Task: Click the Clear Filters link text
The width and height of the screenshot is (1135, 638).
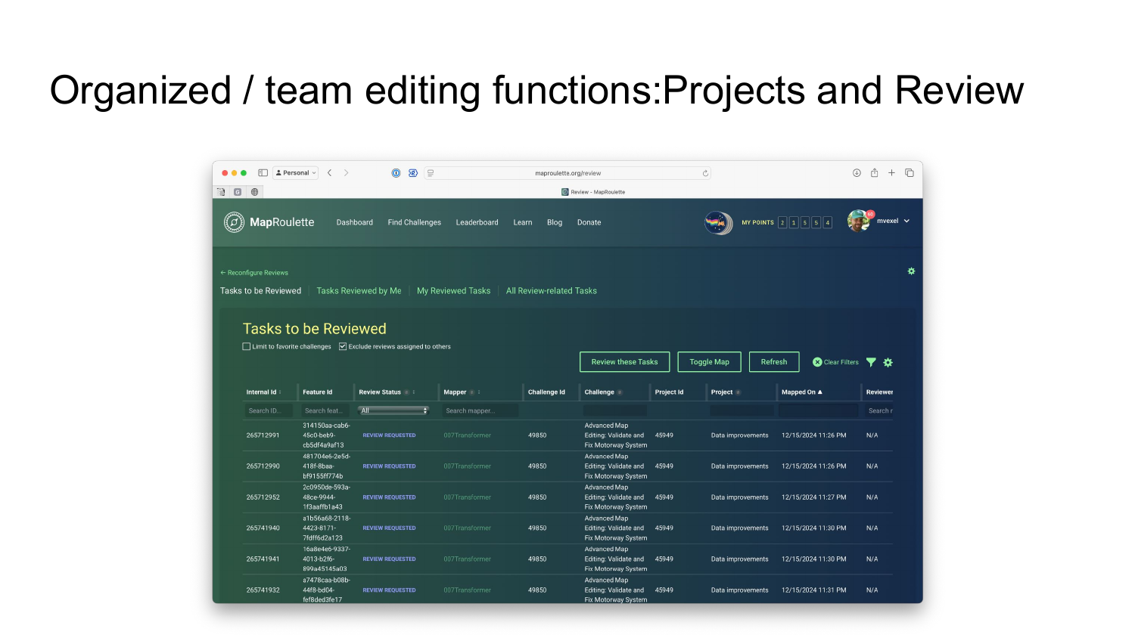Action: click(x=841, y=362)
